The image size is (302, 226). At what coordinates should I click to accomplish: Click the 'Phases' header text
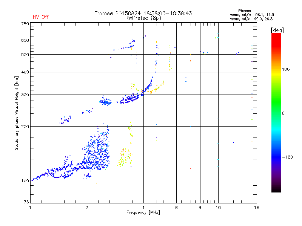[244, 11]
